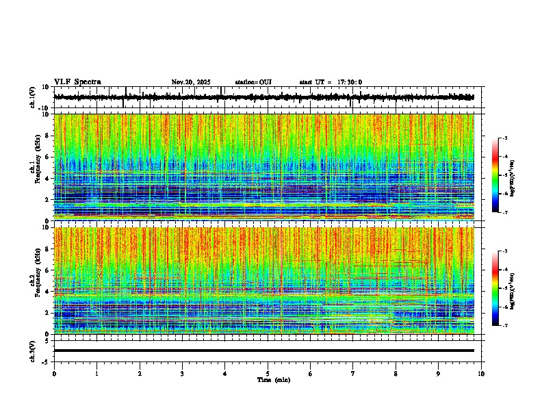Click the "VLF Spectra" title text
542x419 pixels.
pyautogui.click(x=77, y=82)
